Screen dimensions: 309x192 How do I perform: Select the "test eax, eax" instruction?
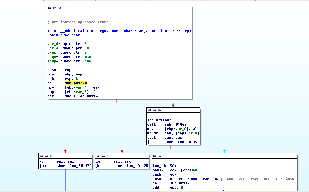[x=165, y=138]
